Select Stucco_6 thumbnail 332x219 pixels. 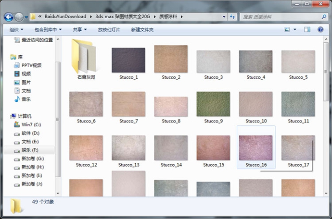86,104
